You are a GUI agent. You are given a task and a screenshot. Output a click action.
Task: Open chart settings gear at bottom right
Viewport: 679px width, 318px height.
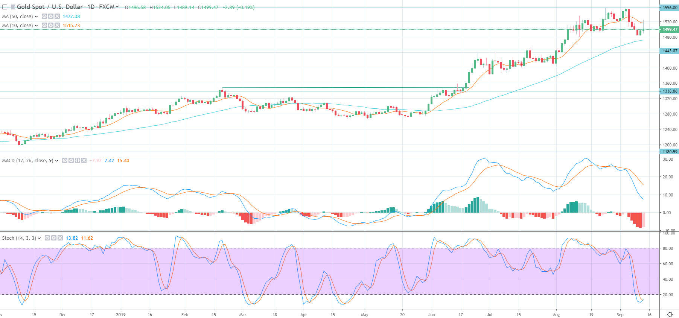pos(670,314)
